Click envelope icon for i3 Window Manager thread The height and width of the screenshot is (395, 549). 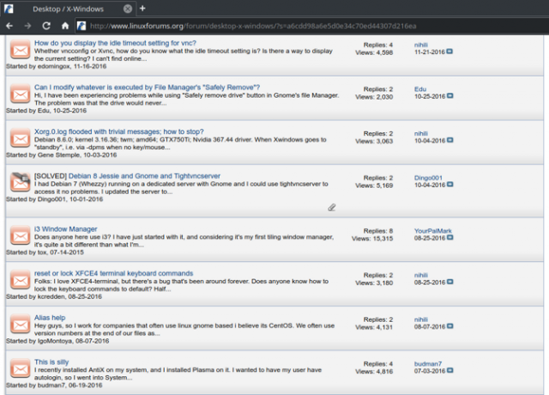pos(20,236)
